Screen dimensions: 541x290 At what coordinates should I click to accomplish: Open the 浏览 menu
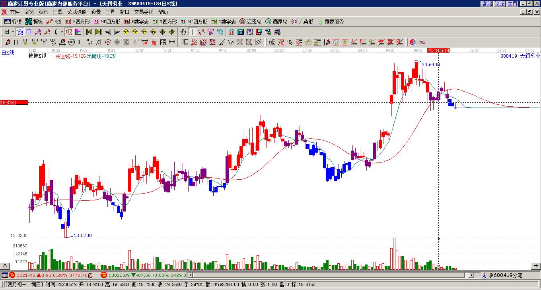[29, 12]
